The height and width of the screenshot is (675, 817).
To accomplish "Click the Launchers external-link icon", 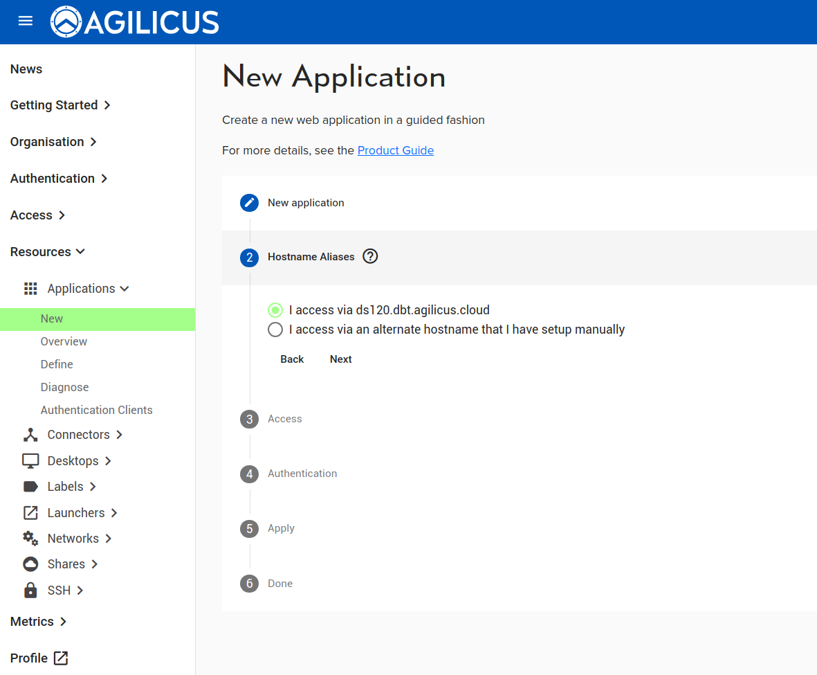I will tap(30, 513).
